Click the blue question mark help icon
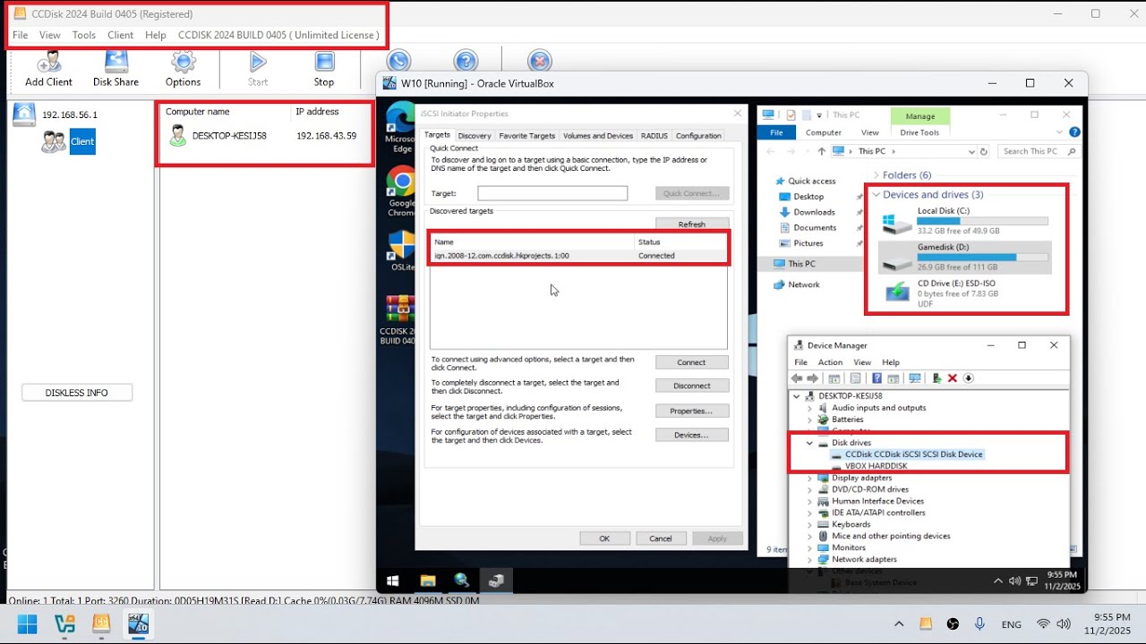1146x644 pixels. coord(466,60)
